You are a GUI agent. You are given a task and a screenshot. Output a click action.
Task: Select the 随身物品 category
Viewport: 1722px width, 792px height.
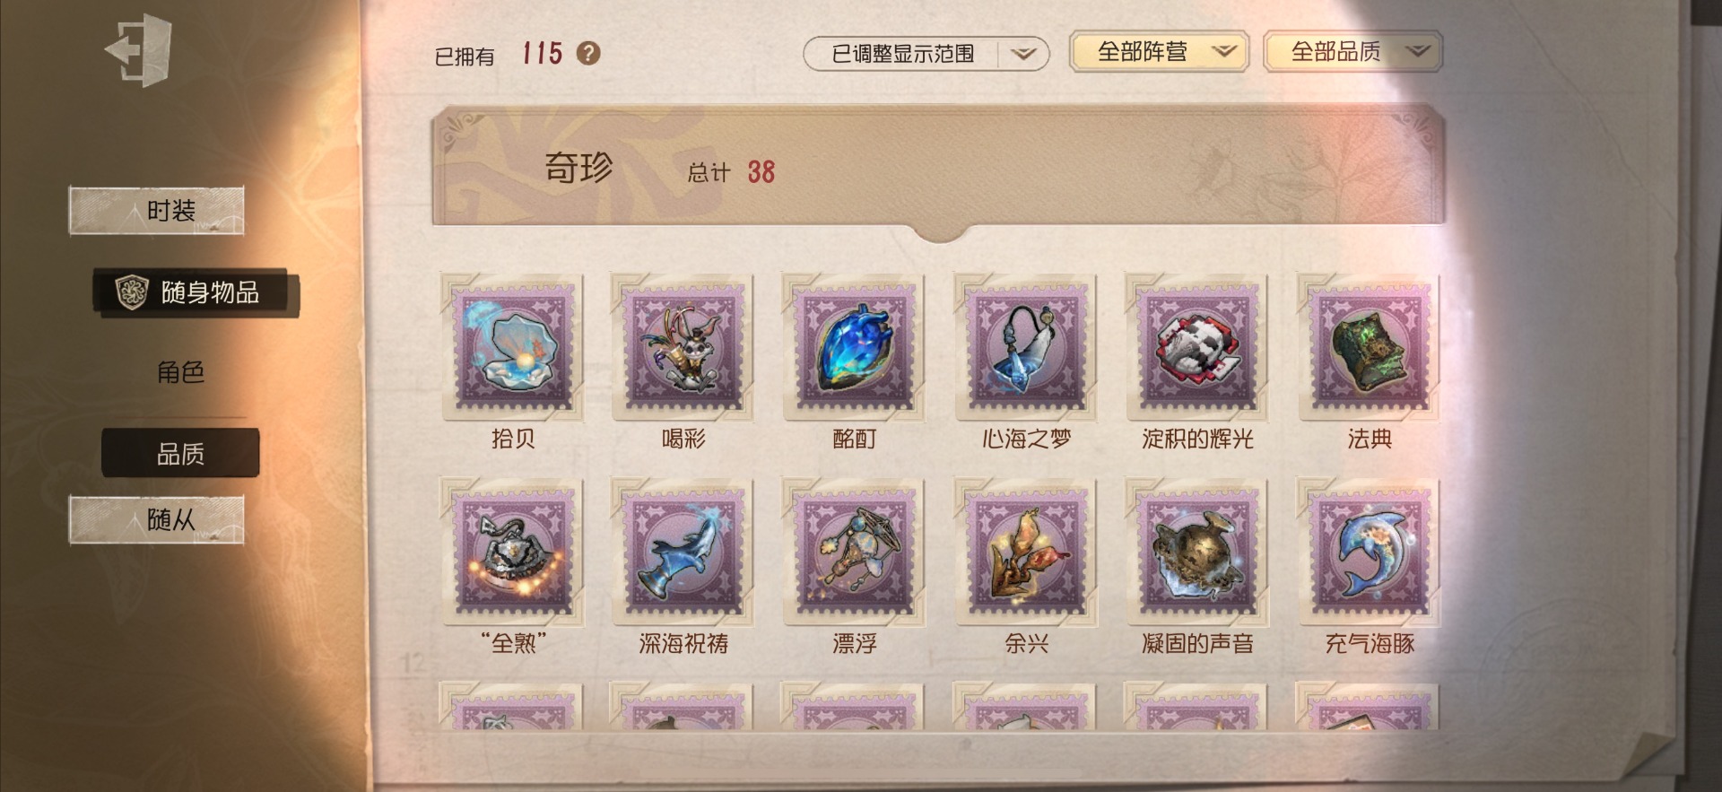[196, 292]
